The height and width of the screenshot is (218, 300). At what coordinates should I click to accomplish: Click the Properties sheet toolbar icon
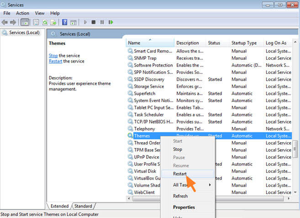36,22
